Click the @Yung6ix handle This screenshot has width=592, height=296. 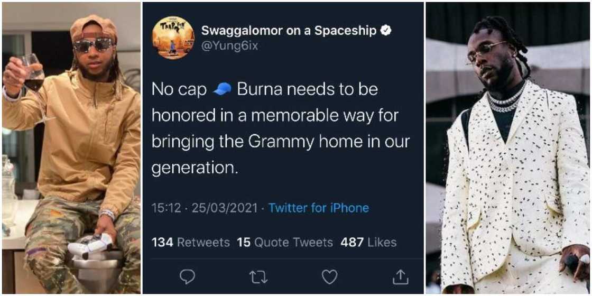pos(229,46)
